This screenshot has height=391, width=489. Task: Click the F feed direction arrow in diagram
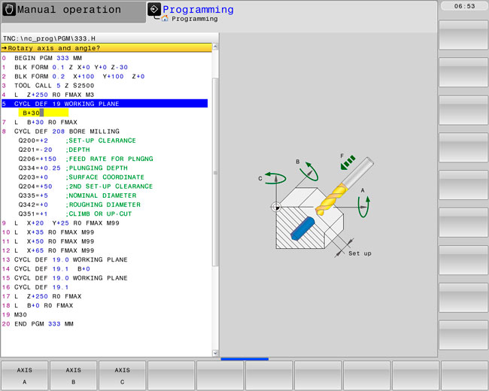[x=348, y=162]
